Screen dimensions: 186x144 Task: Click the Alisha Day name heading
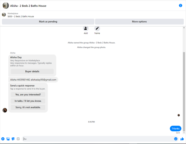click(x=16, y=57)
